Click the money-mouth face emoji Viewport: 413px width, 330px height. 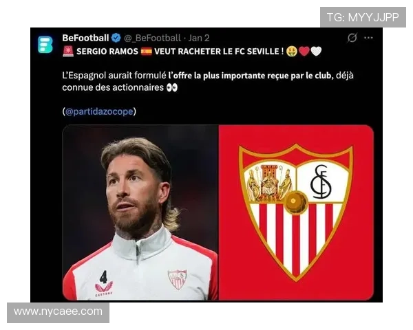(292, 51)
